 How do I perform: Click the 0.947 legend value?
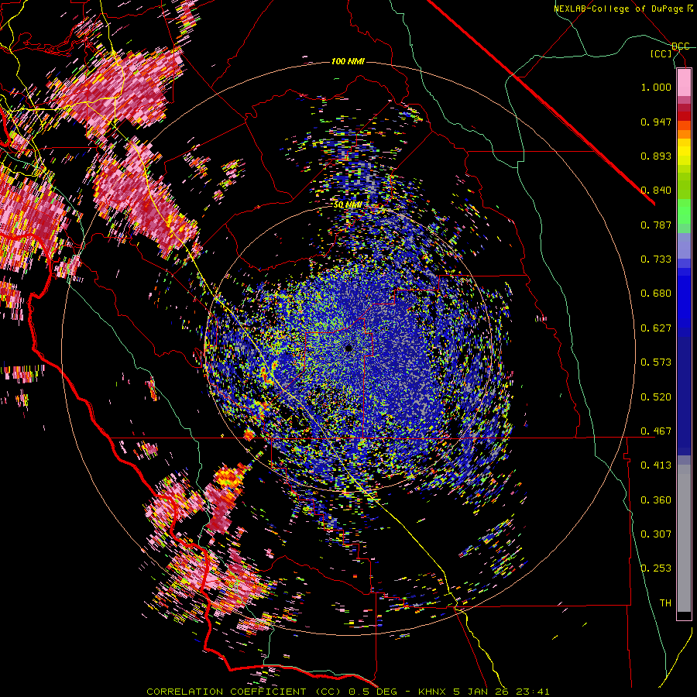tap(656, 122)
